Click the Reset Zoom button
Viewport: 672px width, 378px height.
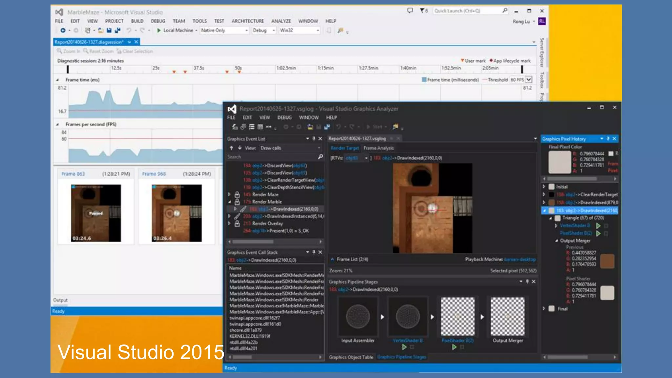pos(98,51)
